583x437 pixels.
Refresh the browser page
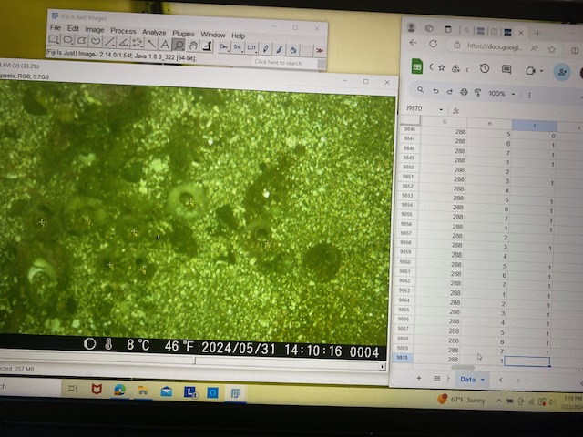point(434,44)
